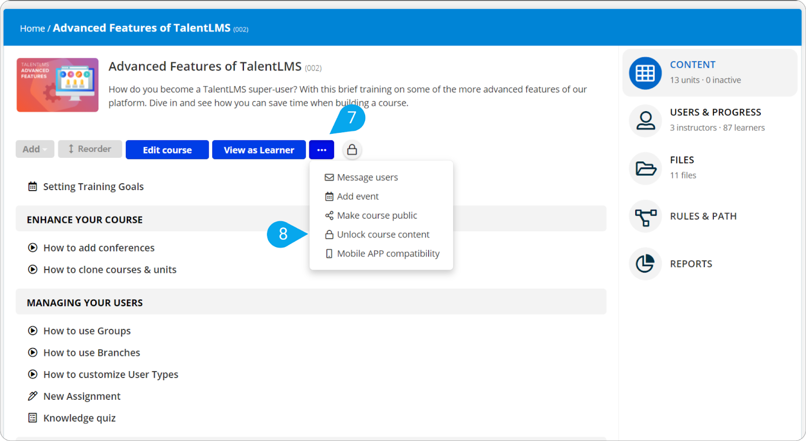Click the lock icon beside the ellipsis button

(352, 150)
